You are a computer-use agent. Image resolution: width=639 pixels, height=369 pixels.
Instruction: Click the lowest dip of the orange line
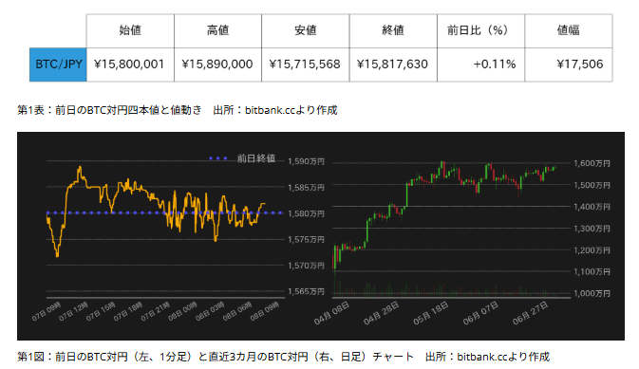click(x=57, y=255)
